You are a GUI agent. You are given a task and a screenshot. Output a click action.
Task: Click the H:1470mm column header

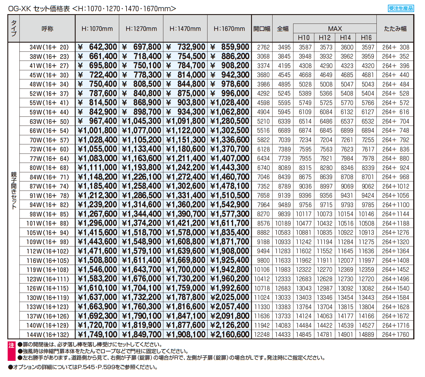click(x=185, y=29)
